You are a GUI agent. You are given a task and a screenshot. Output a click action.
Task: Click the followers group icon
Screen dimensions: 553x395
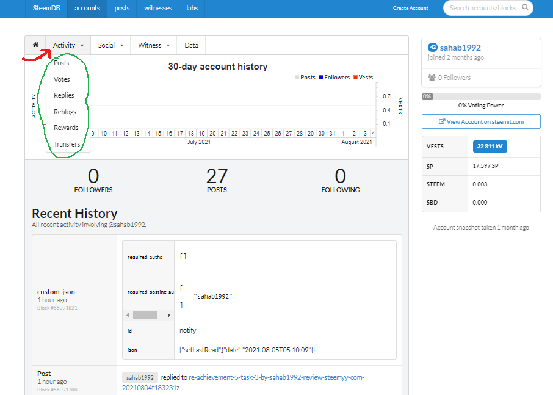coord(432,78)
